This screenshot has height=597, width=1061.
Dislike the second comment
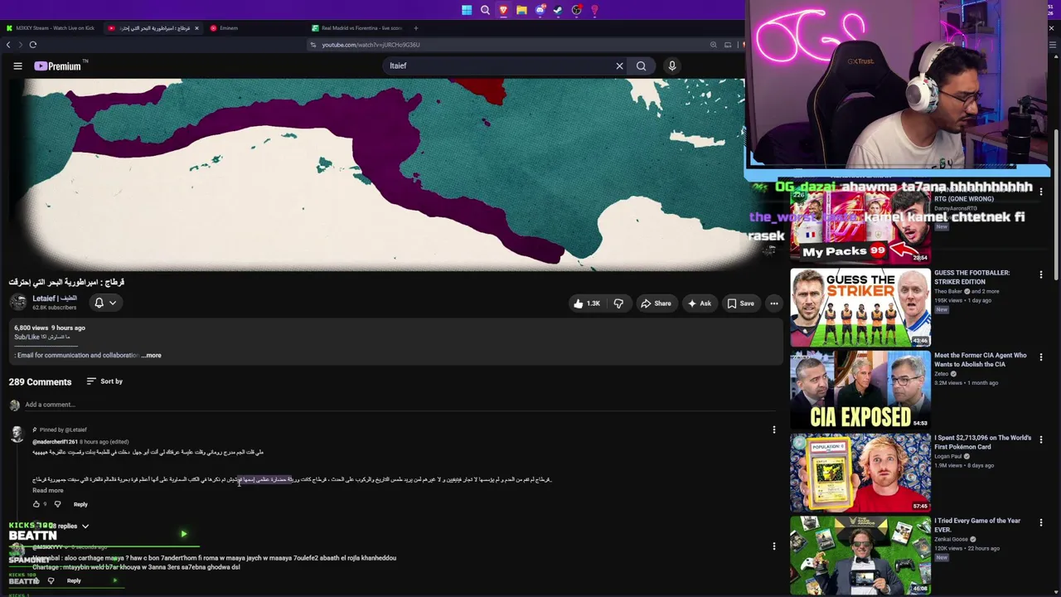click(x=51, y=580)
